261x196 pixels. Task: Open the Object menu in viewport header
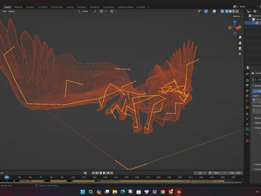11,11
